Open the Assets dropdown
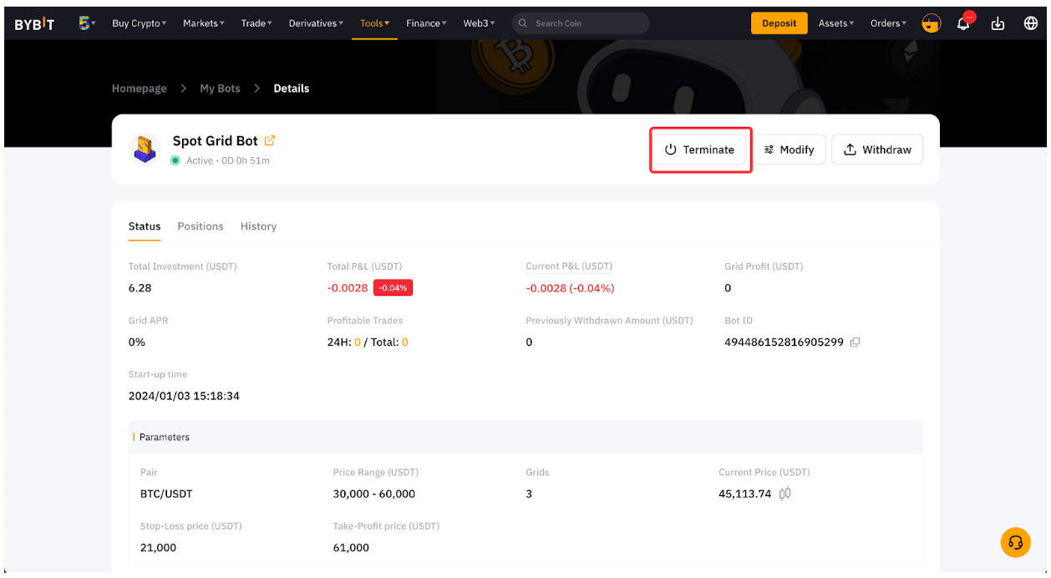 click(835, 23)
